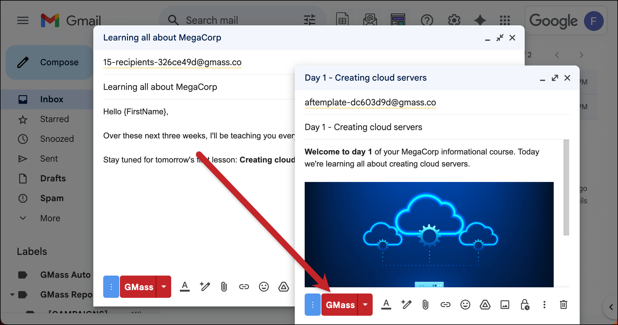
Task: Discard the Day 1 draft with trash icon
Action: pos(563,305)
